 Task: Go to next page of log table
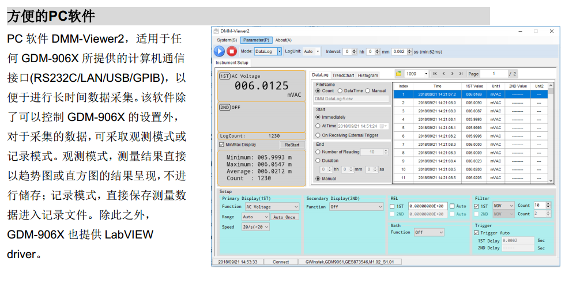point(452,74)
